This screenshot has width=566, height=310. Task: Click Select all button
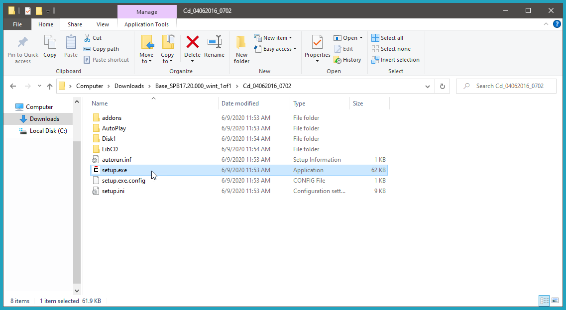[x=387, y=38]
